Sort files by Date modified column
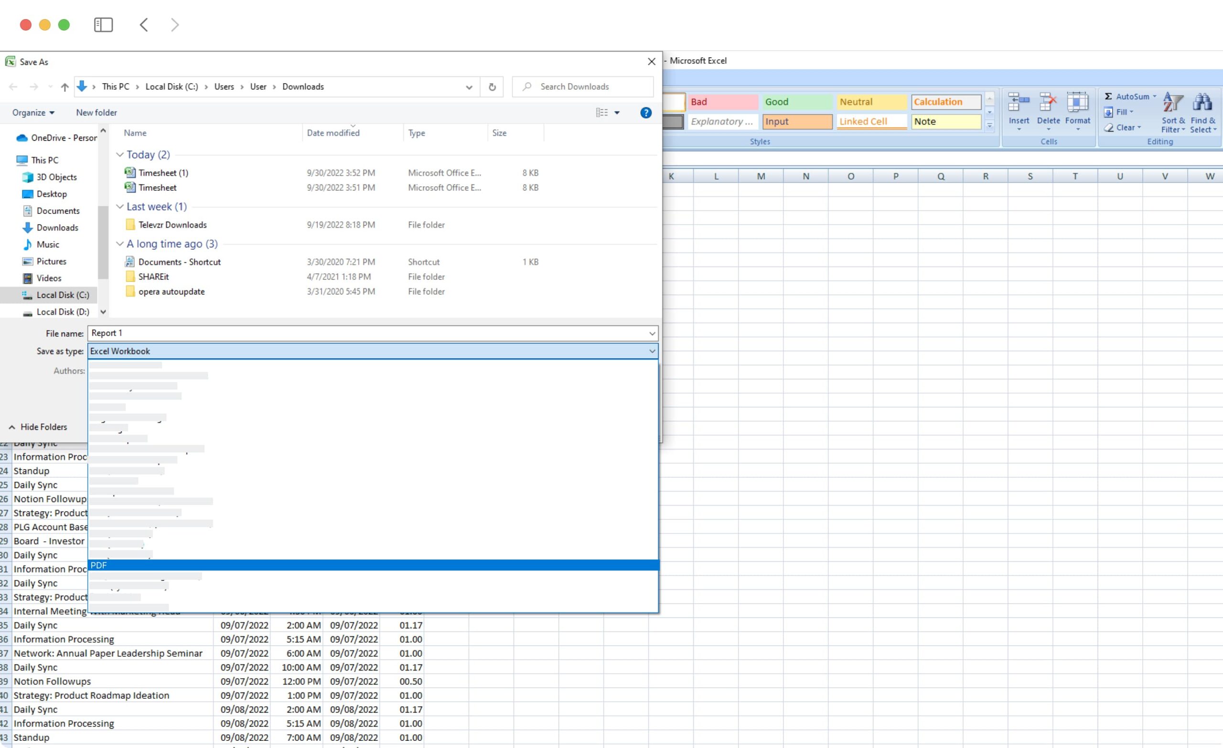The height and width of the screenshot is (748, 1223). click(333, 133)
